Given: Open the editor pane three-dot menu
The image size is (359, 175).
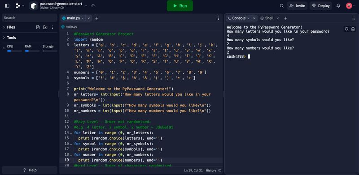Looking at the screenshot, I should pyautogui.click(x=219, y=18).
